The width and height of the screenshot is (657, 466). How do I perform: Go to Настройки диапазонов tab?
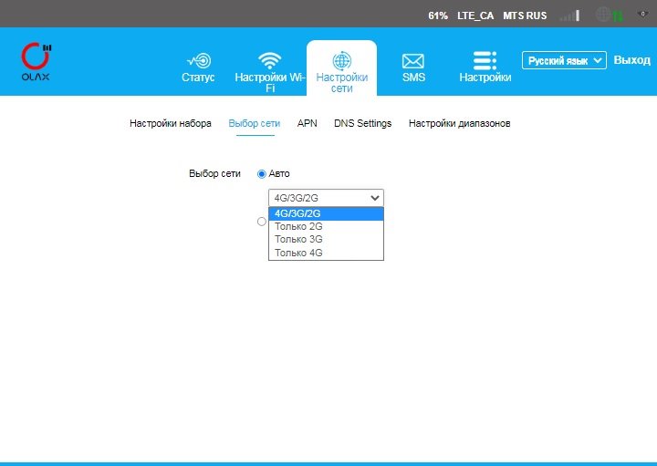pos(459,123)
